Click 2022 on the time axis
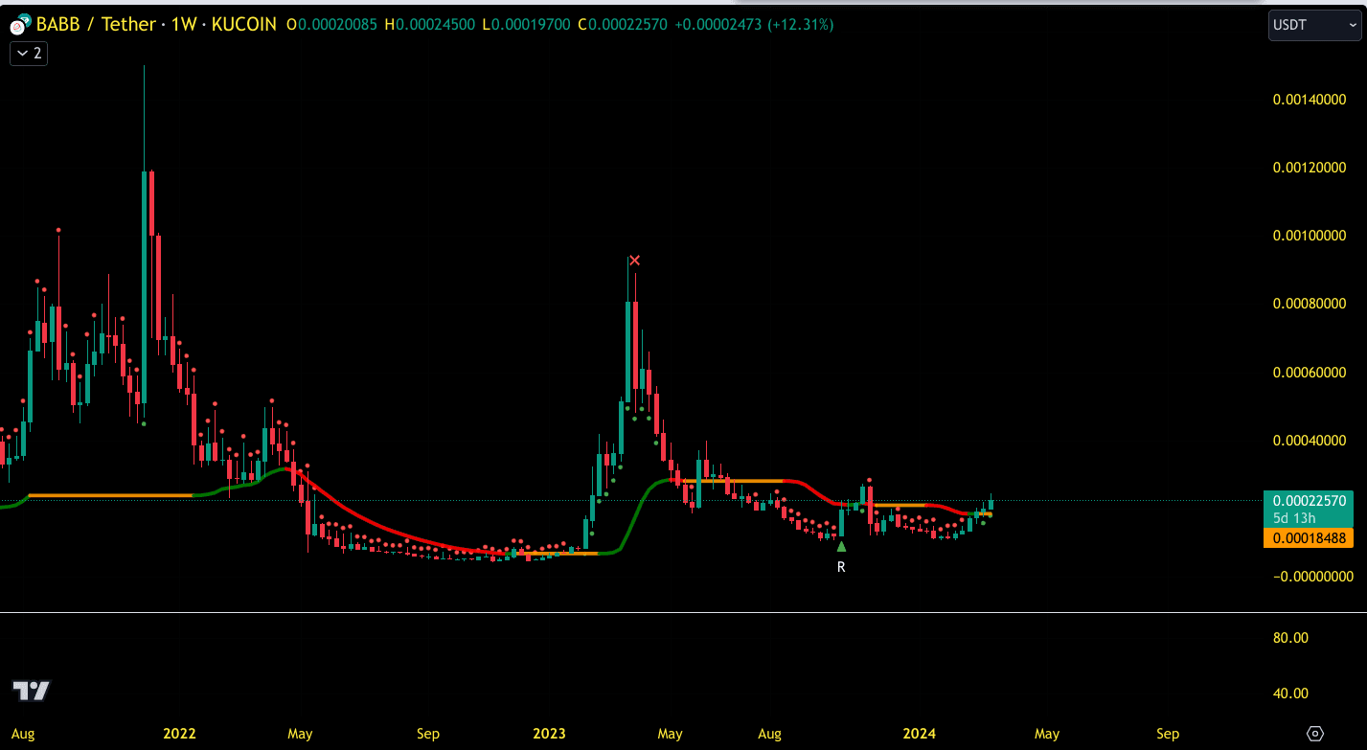This screenshot has height=750, width=1367. click(x=179, y=734)
